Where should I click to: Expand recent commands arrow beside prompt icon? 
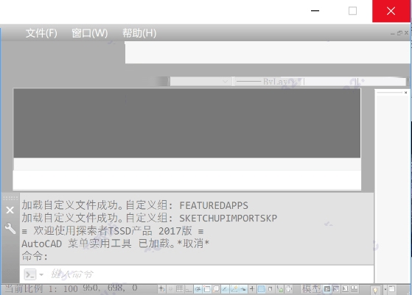[41, 274]
